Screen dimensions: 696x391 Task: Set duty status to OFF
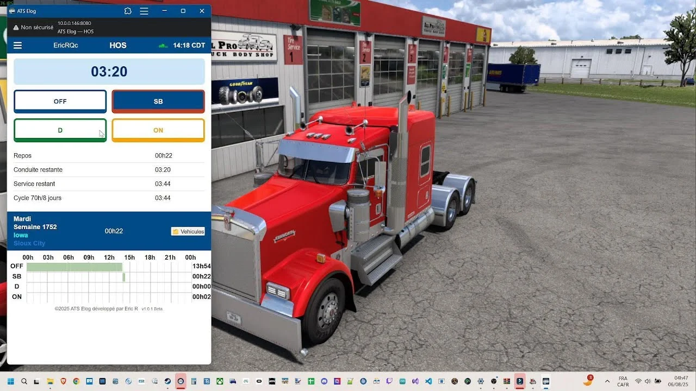(x=60, y=102)
